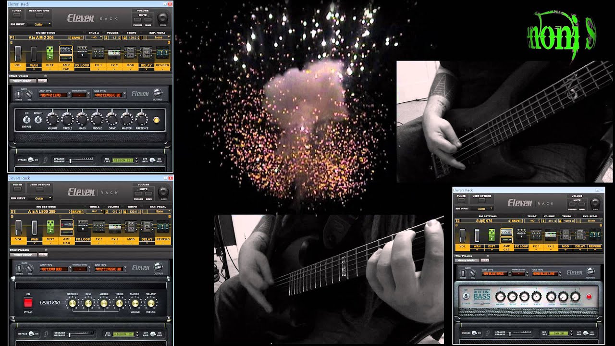Viewport: 615px width, 346px height.
Task: Open the Effect Presets dropdown in the L800 389 window
Action: click(23, 255)
